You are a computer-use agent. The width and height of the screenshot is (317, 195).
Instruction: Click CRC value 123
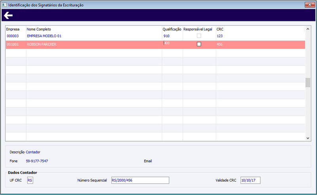point(220,36)
